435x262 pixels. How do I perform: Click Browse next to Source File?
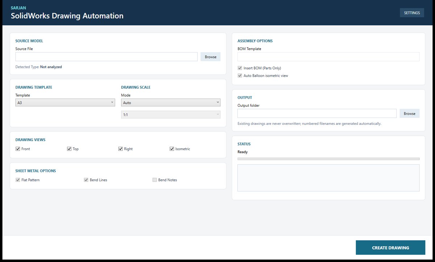pyautogui.click(x=211, y=57)
